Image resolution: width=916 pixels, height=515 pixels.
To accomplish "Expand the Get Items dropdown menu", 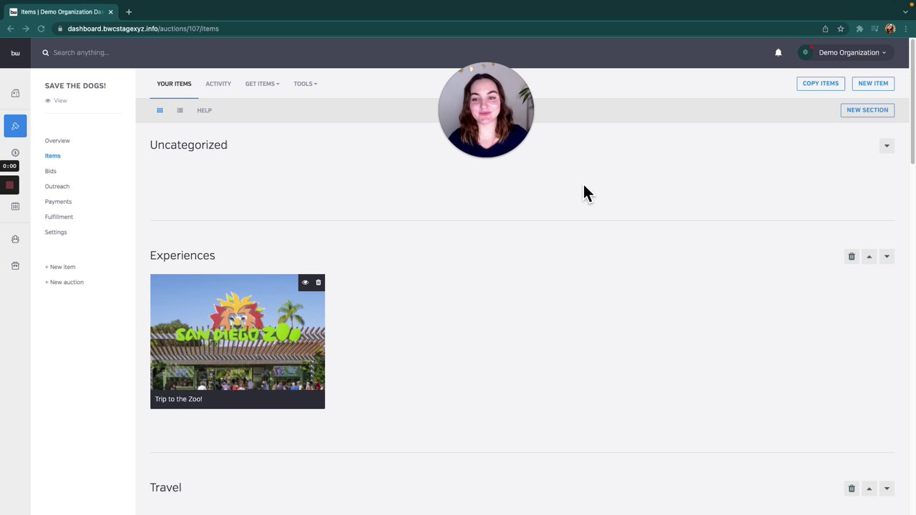I will [262, 84].
